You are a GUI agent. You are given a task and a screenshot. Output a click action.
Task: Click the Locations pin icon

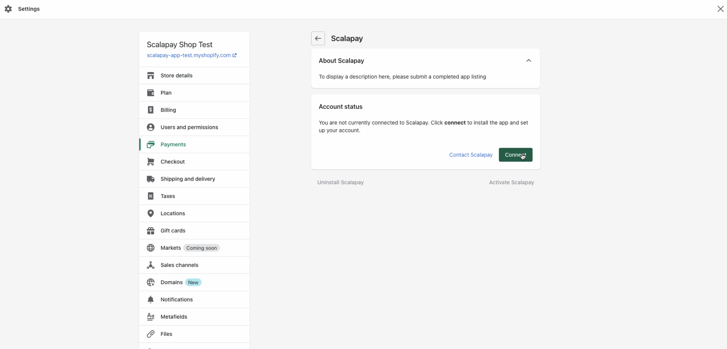coord(150,213)
